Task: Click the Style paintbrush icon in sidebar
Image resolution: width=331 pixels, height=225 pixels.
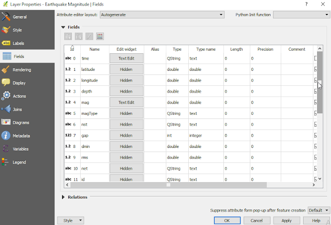Action: pos(6,30)
